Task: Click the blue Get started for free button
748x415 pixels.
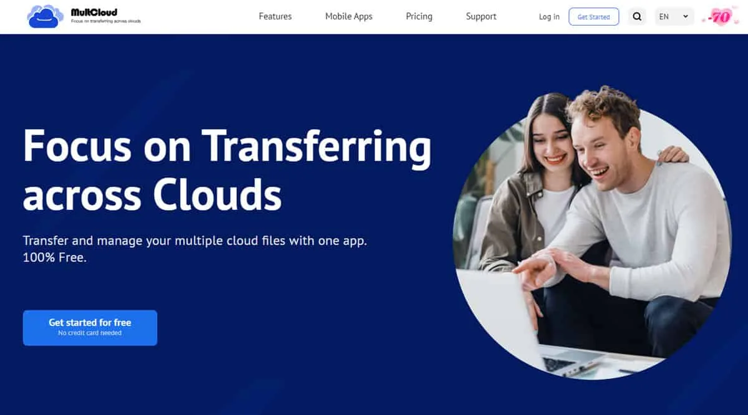Action: 90,327
